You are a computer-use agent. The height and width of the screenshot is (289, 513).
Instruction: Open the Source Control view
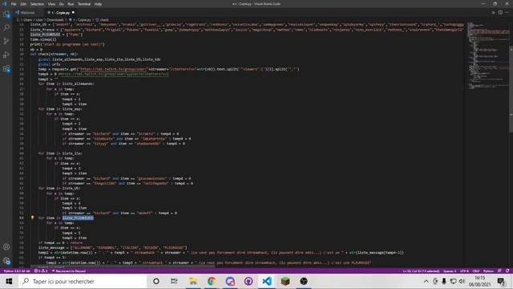(x=6, y=41)
